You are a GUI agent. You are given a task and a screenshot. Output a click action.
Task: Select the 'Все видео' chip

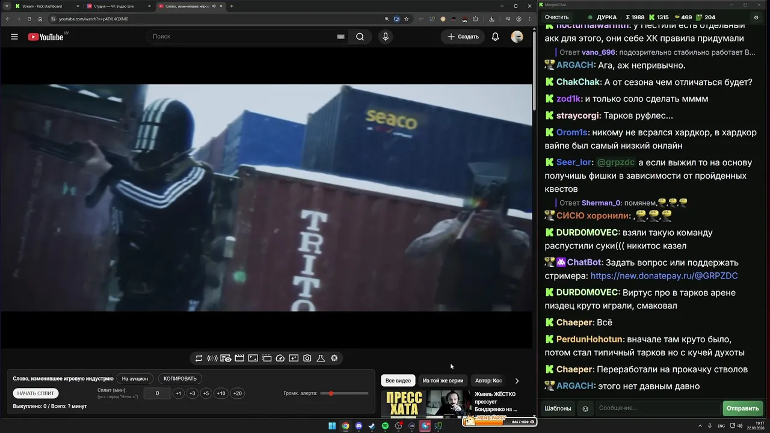(398, 381)
